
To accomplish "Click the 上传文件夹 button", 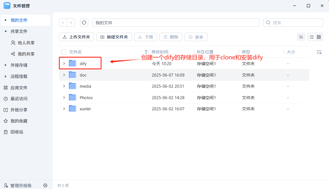I will point(76,37).
